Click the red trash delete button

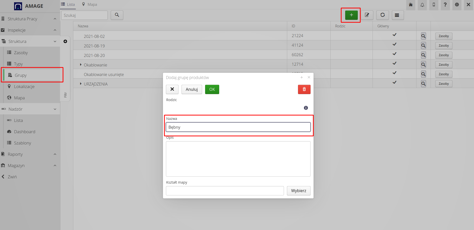pyautogui.click(x=304, y=89)
